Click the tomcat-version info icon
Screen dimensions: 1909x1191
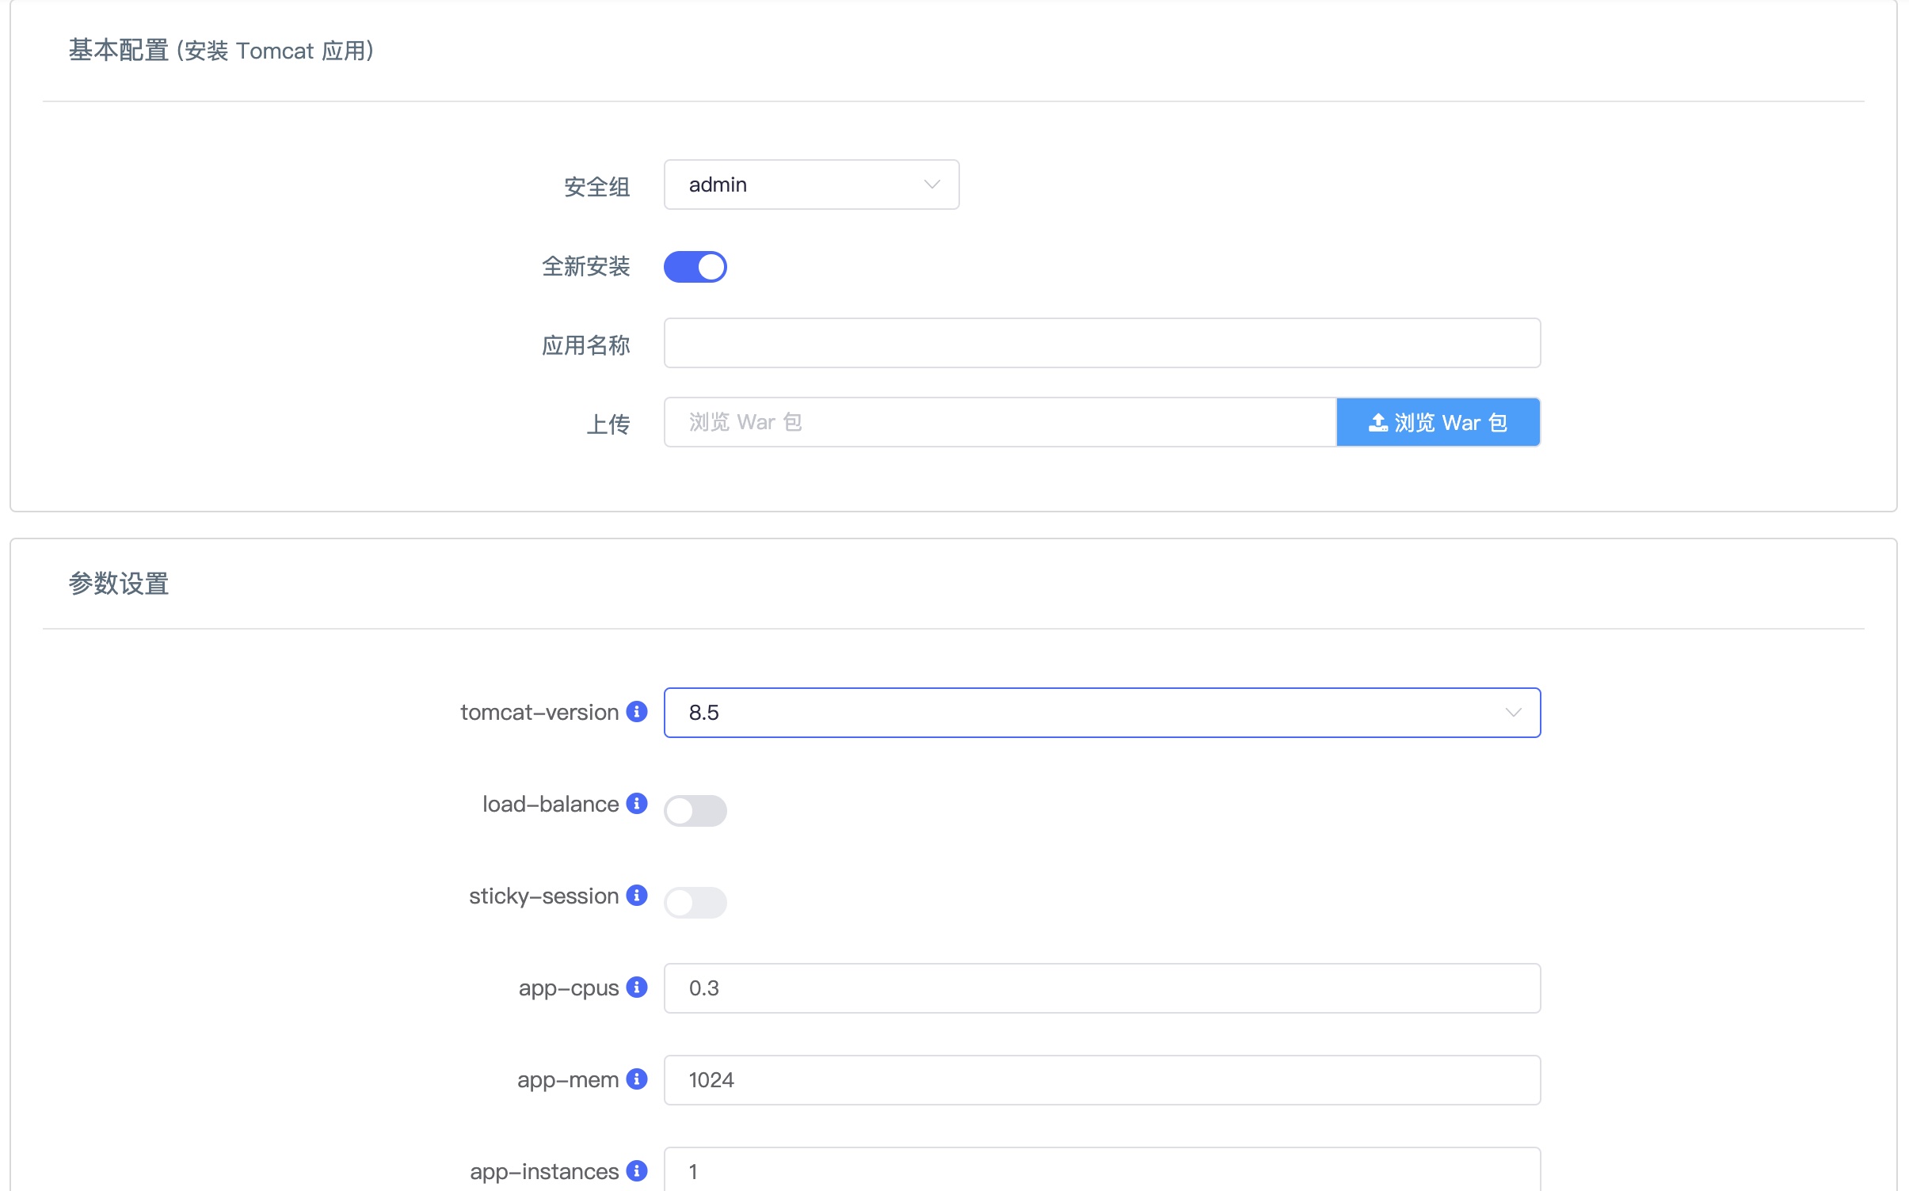[636, 711]
